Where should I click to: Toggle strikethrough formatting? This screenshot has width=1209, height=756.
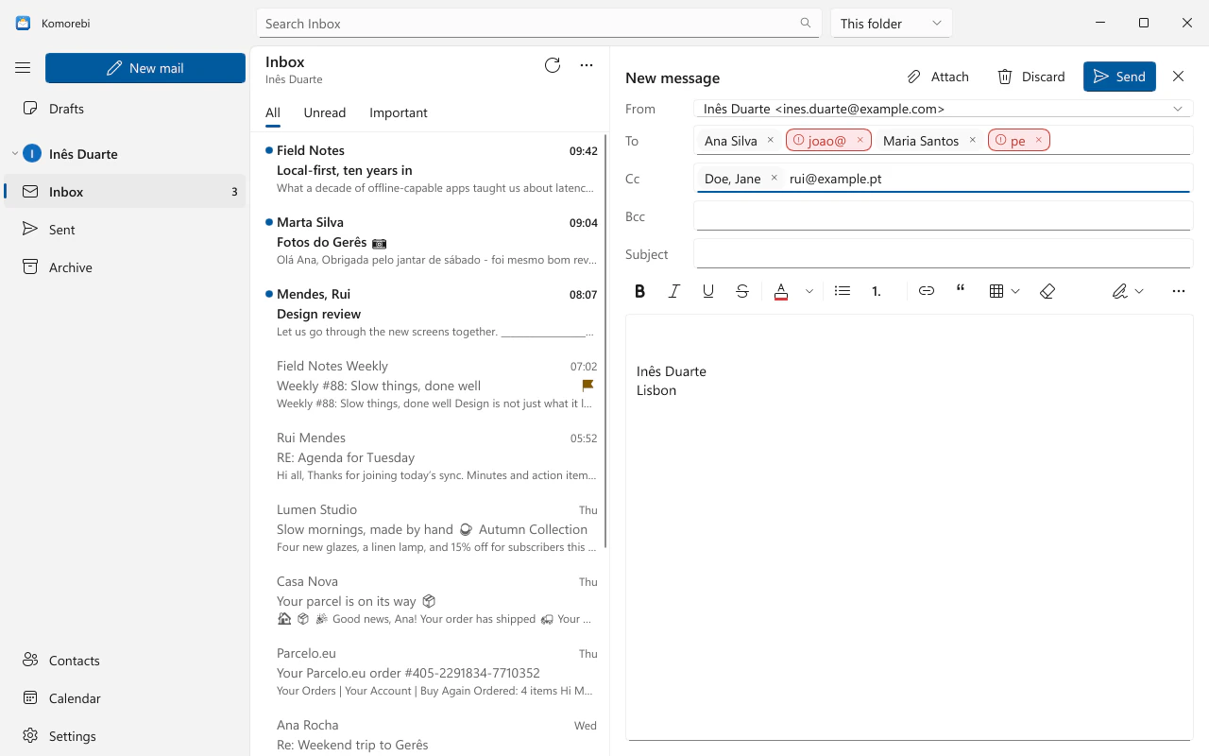click(x=742, y=291)
